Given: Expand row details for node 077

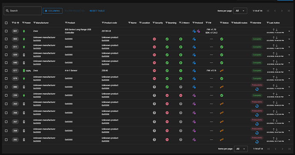Looking at the screenshot, I should [x=289, y=71].
